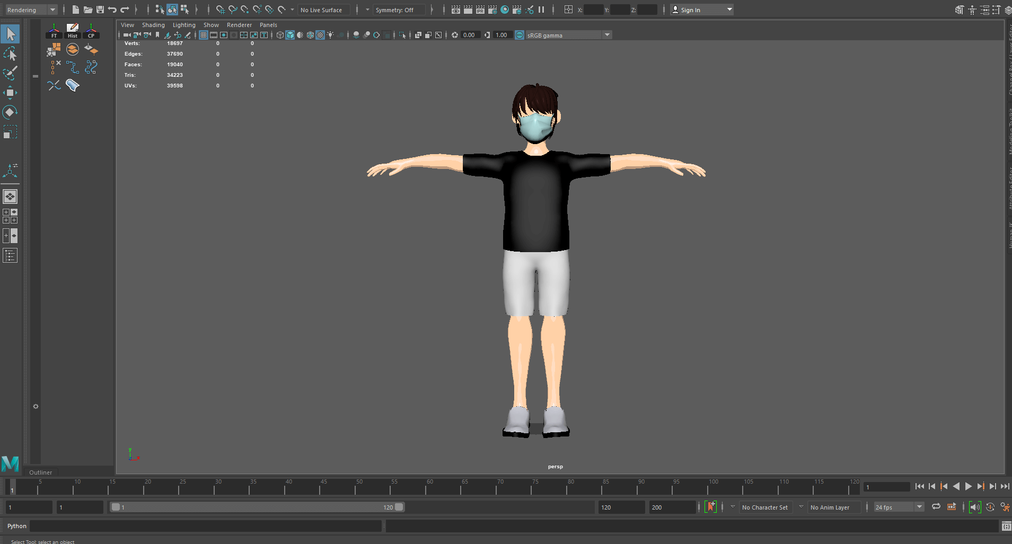This screenshot has width=1012, height=544.
Task: Open the Rendering menu set dropdown
Action: pos(31,10)
